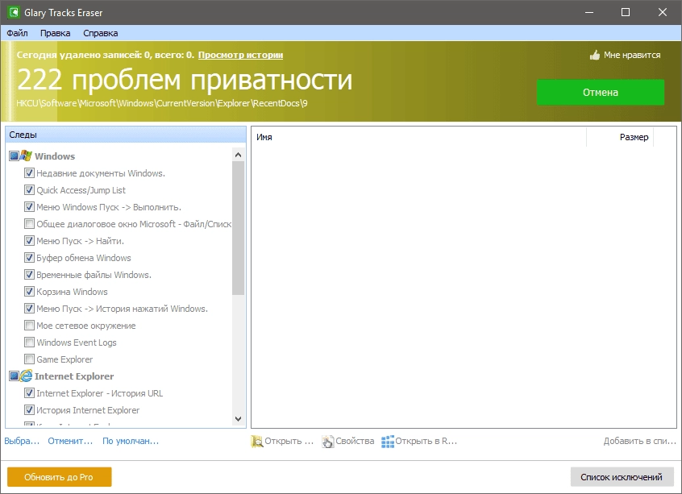The image size is (682, 494).
Task: Click the По умолчан... link
Action: point(131,441)
